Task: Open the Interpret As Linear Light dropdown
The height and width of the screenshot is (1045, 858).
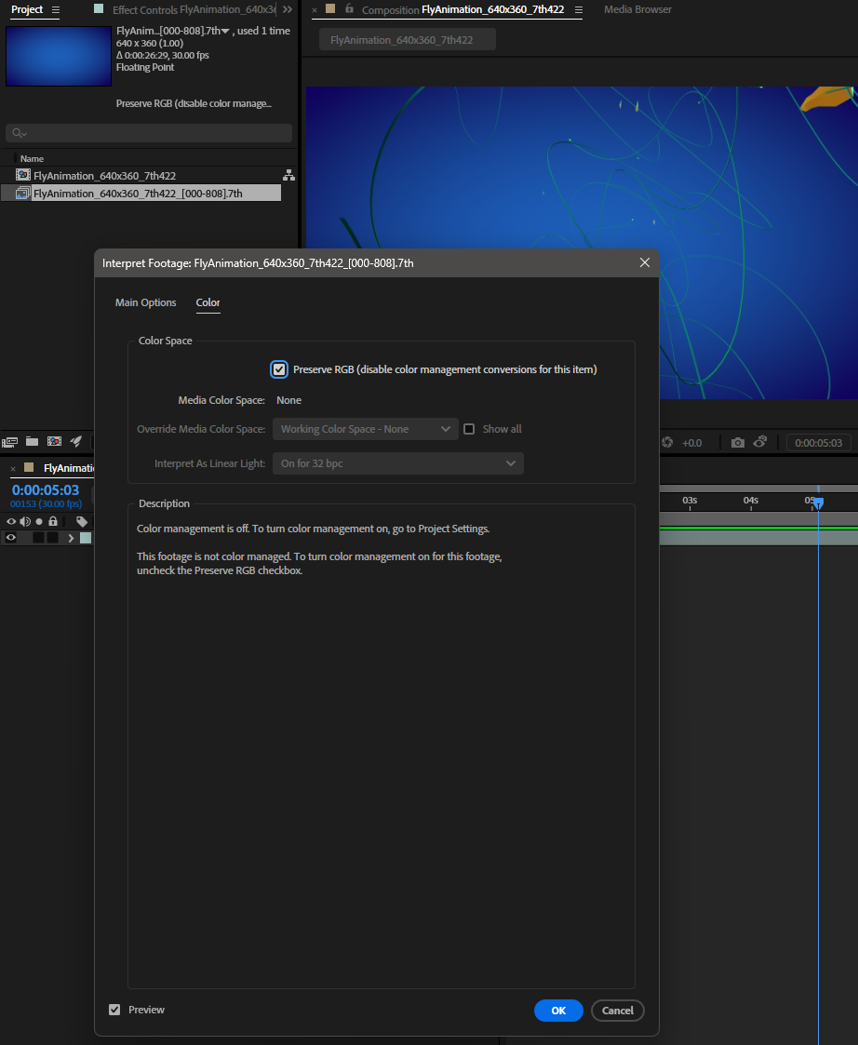Action: click(x=397, y=463)
